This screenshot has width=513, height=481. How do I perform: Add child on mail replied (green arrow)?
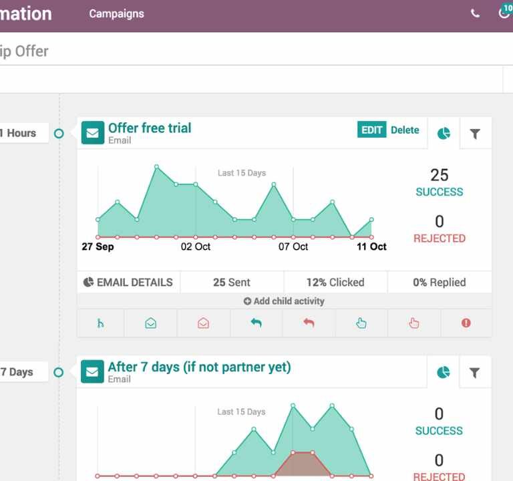point(256,323)
